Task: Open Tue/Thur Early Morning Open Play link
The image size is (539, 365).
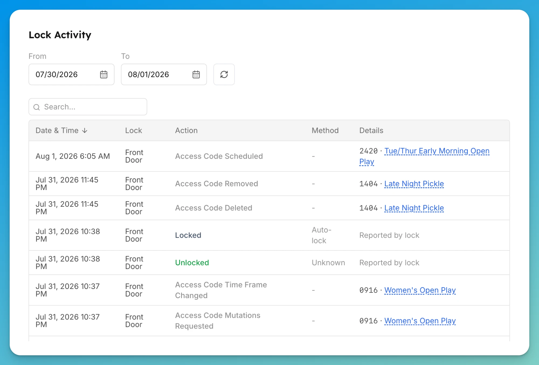Action: click(437, 151)
